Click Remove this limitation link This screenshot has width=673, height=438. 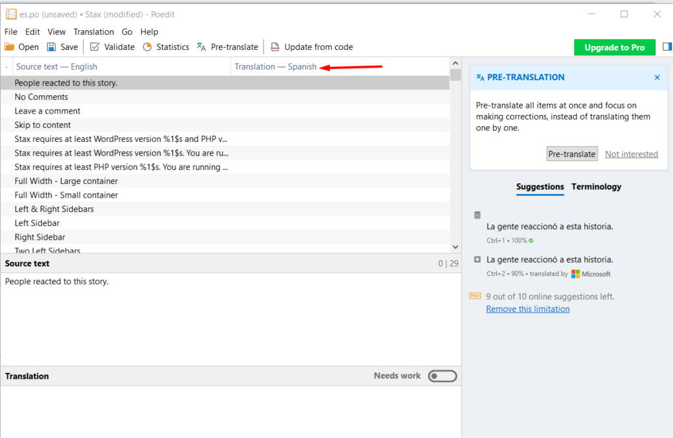[528, 309]
